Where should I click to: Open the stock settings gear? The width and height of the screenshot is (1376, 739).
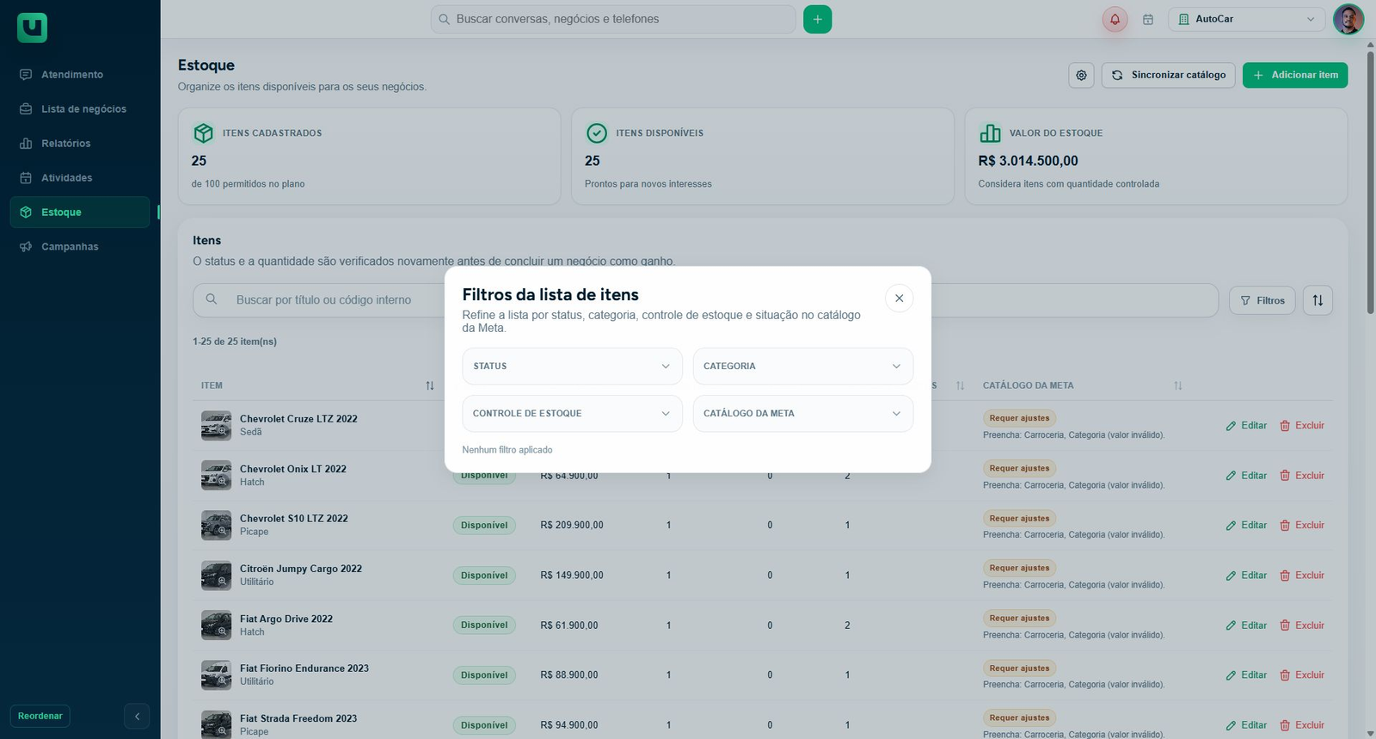[1081, 75]
